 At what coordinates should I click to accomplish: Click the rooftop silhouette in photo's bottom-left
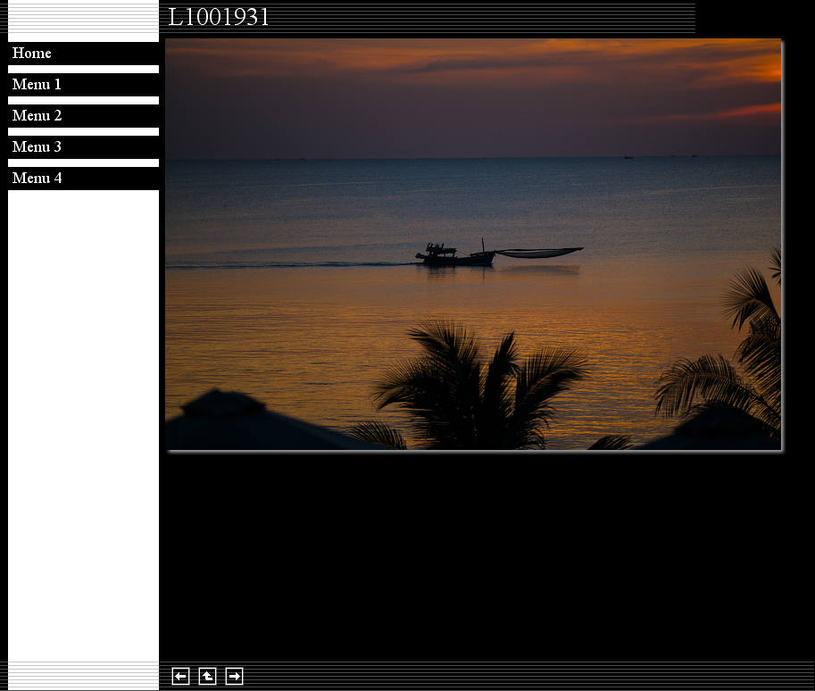click(x=232, y=424)
